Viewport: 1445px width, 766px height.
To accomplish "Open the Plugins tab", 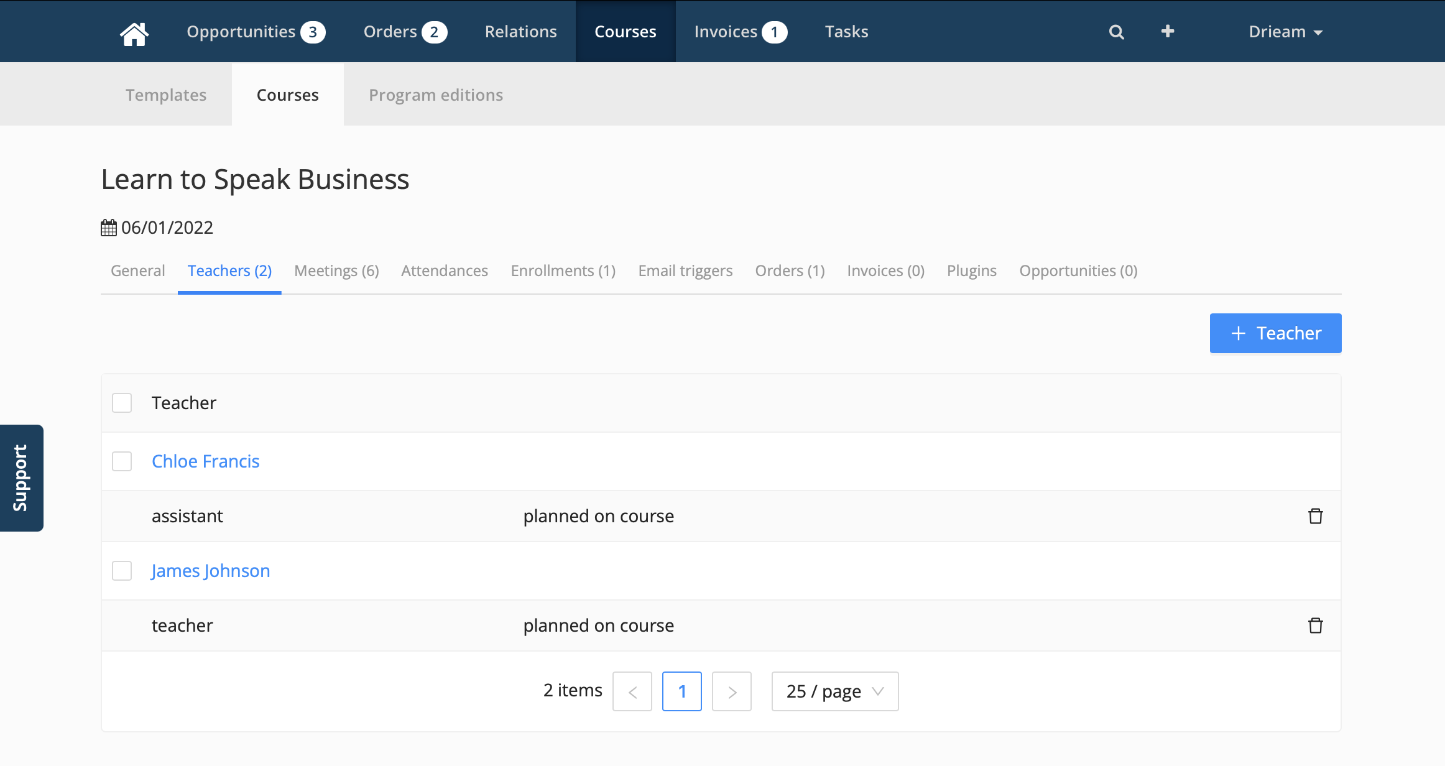I will pyautogui.click(x=972, y=270).
